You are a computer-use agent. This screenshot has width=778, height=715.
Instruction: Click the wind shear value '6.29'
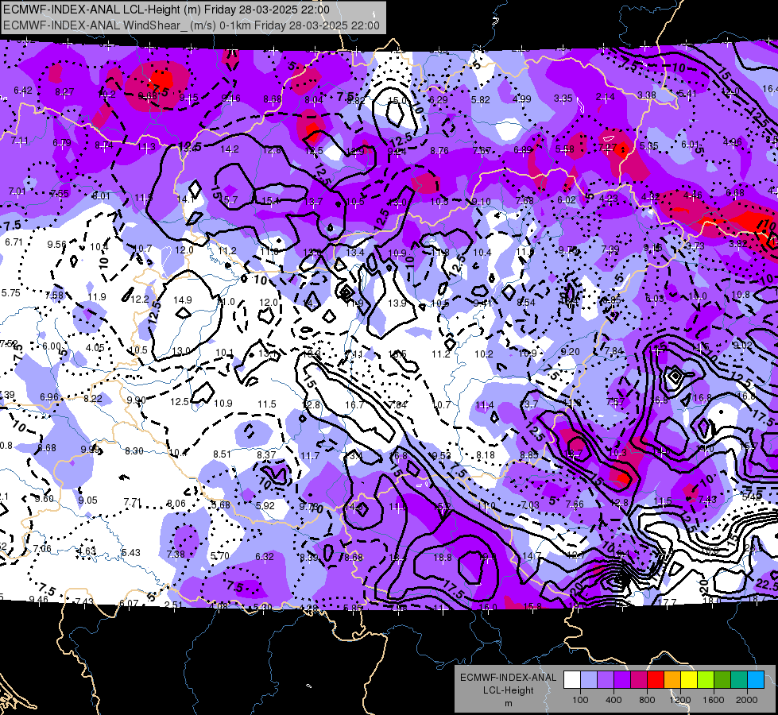439,100
